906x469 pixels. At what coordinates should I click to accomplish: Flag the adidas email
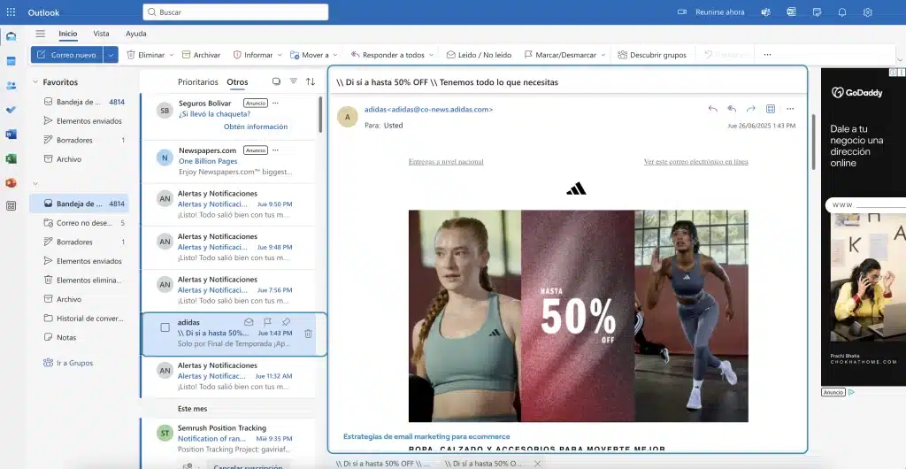click(x=267, y=322)
